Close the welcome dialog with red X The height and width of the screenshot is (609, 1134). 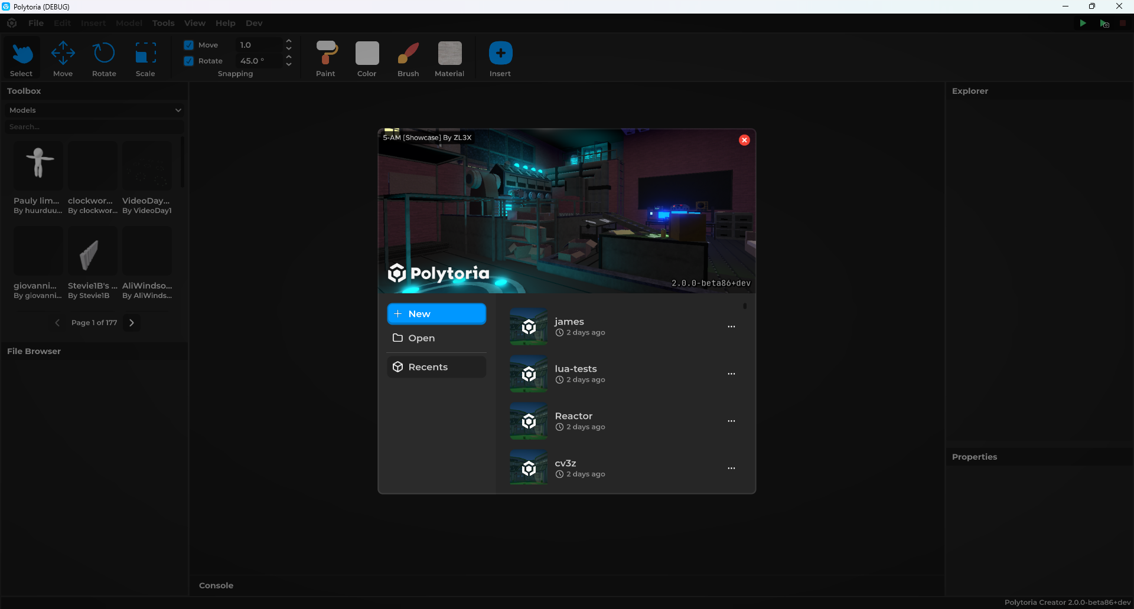[x=744, y=140]
